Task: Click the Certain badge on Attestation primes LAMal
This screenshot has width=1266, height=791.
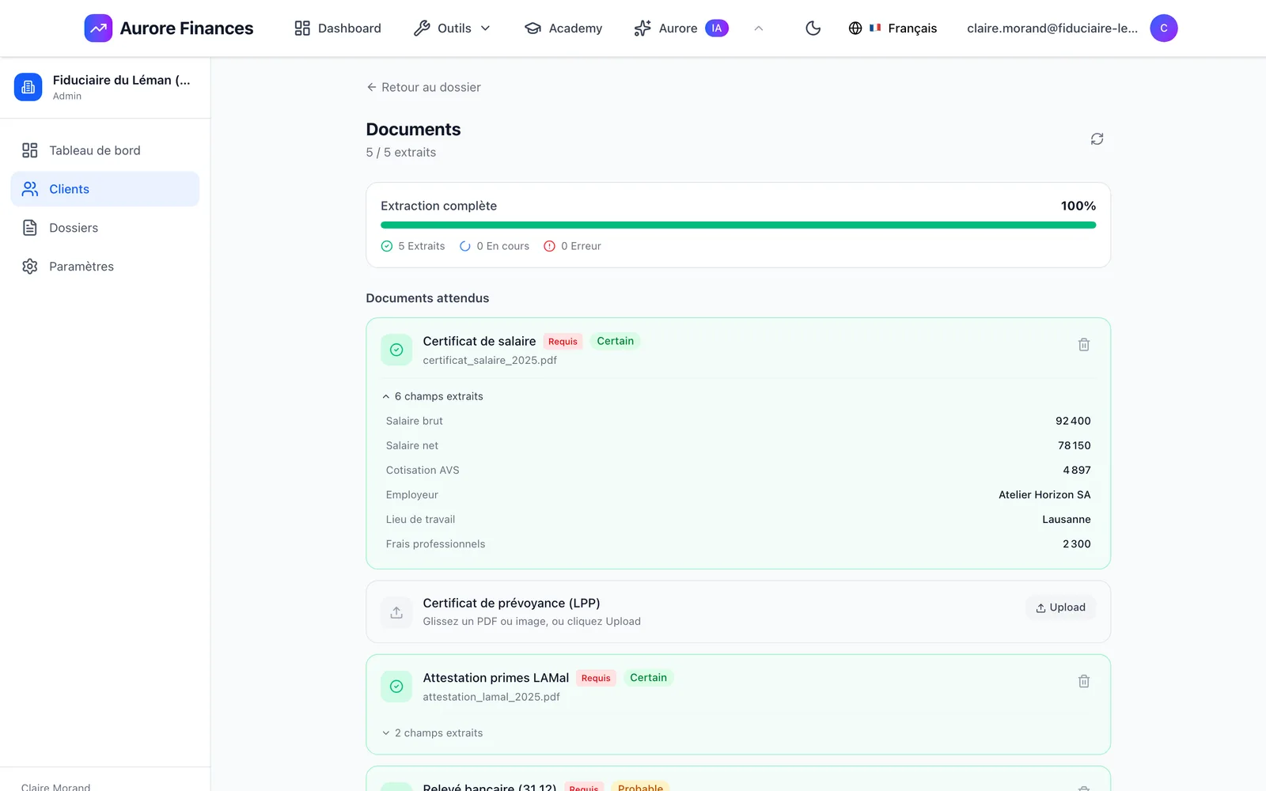Action: (648, 678)
